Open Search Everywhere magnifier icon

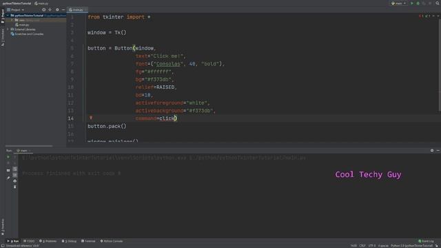pyautogui.click(x=438, y=3)
